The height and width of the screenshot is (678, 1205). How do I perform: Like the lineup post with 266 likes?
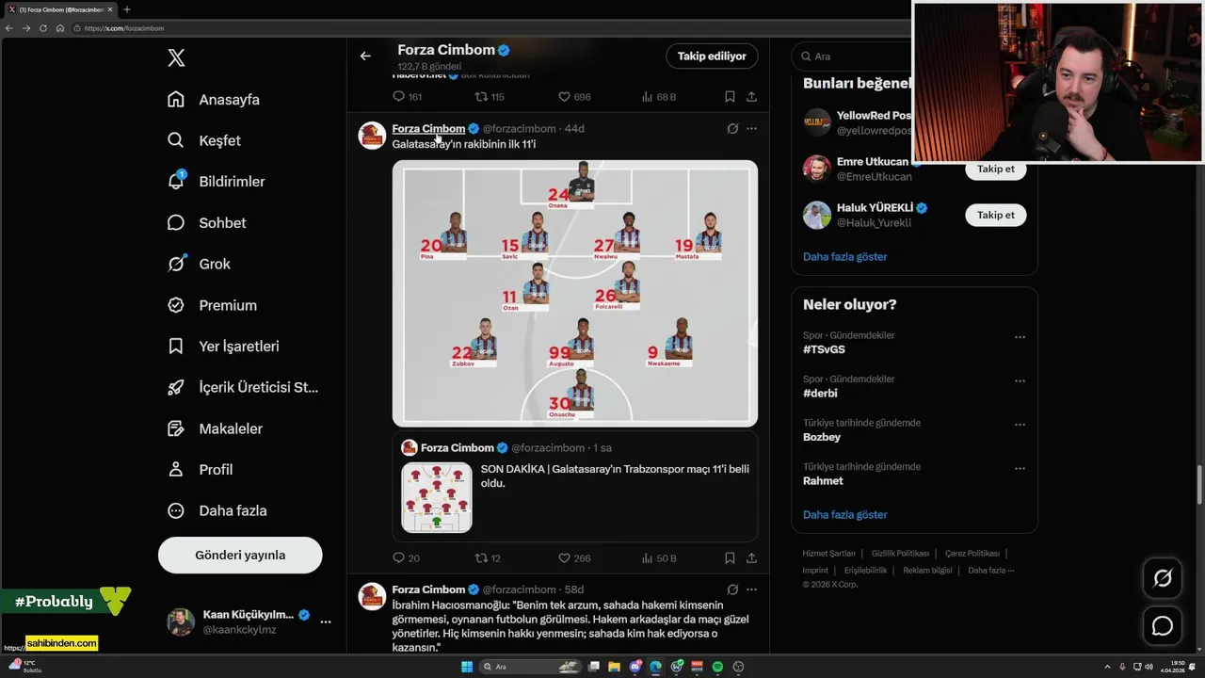coord(564,557)
